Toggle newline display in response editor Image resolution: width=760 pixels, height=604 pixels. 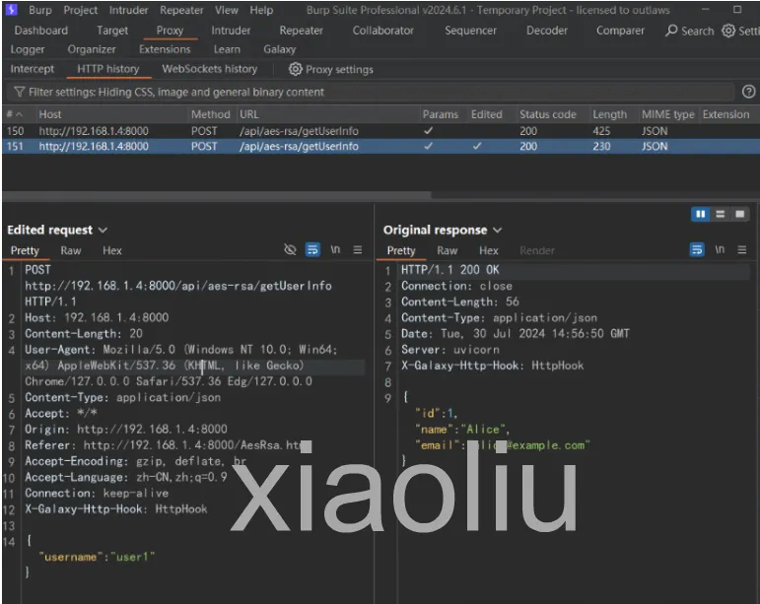(x=720, y=249)
